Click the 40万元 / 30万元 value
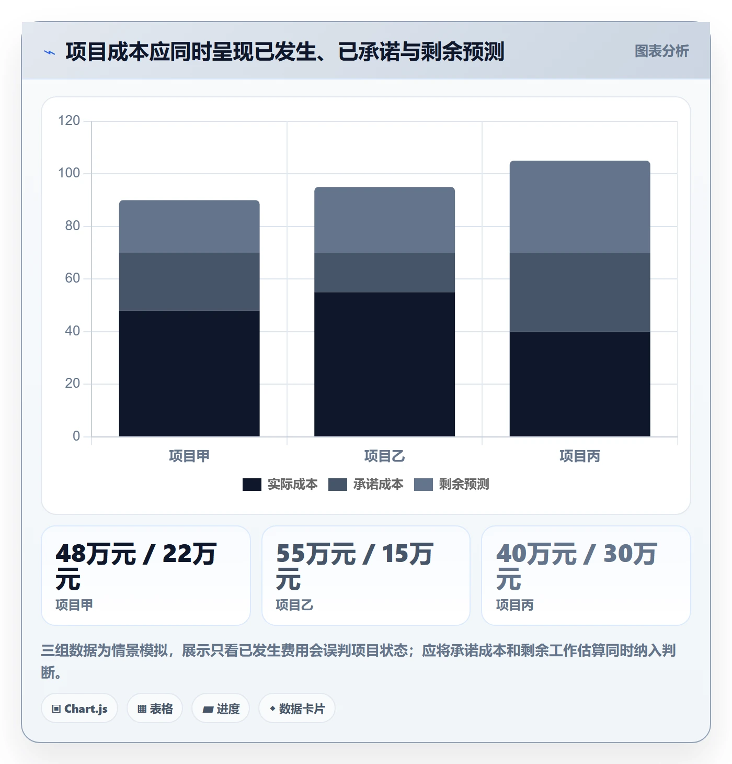This screenshot has width=732, height=764. click(577, 567)
